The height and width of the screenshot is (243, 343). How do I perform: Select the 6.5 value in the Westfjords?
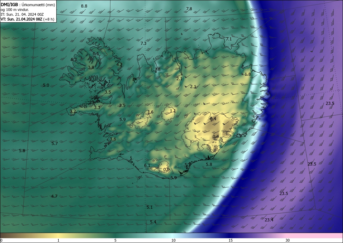point(96,54)
